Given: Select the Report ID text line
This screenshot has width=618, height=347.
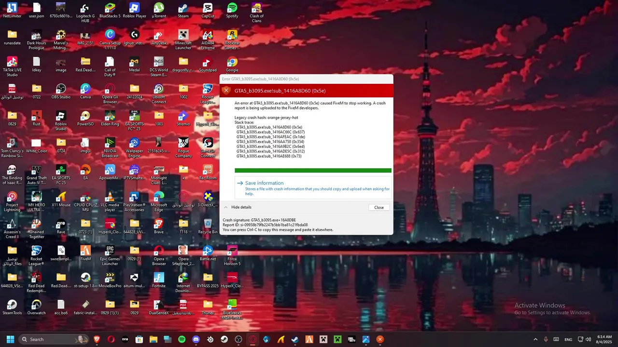Looking at the screenshot, I should [x=265, y=225].
